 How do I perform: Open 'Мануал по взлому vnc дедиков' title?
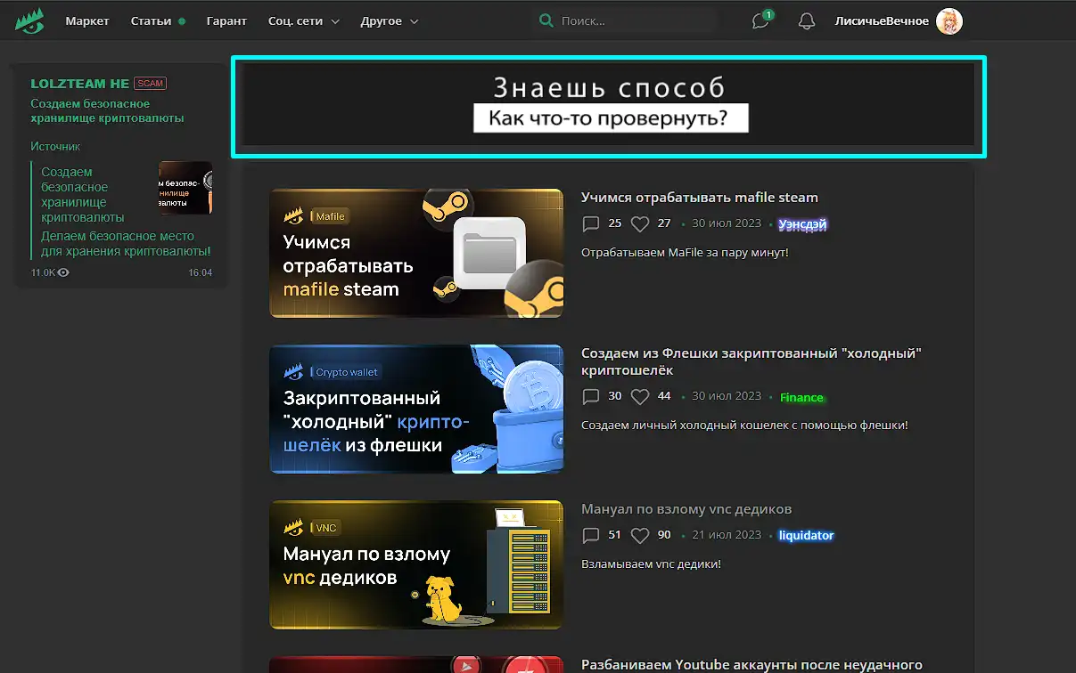pyautogui.click(x=686, y=509)
